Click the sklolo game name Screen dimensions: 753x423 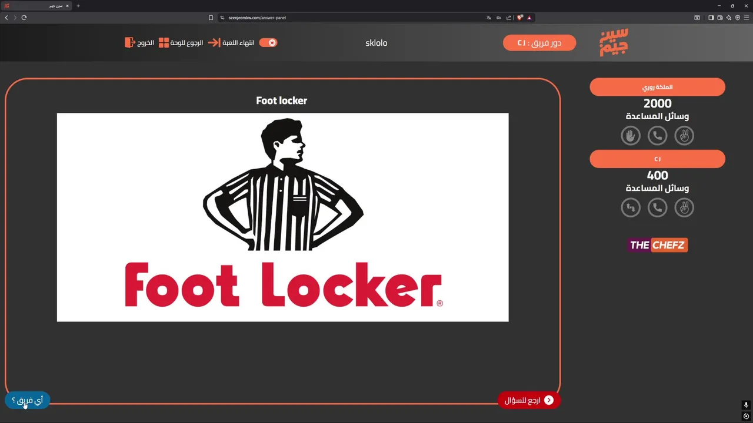(x=376, y=43)
